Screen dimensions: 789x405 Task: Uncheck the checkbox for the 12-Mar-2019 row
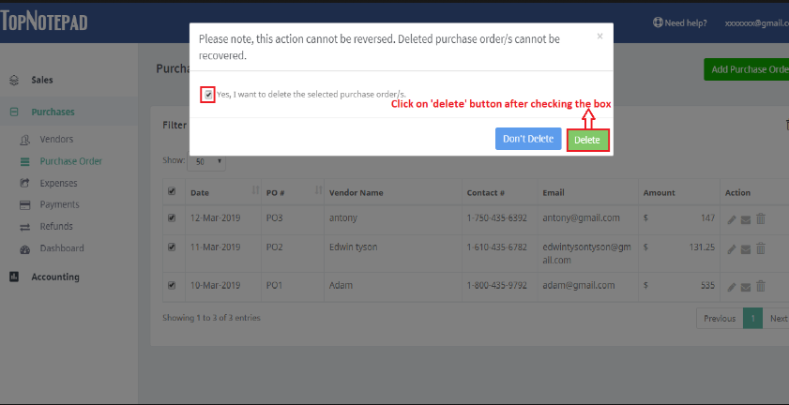171,218
